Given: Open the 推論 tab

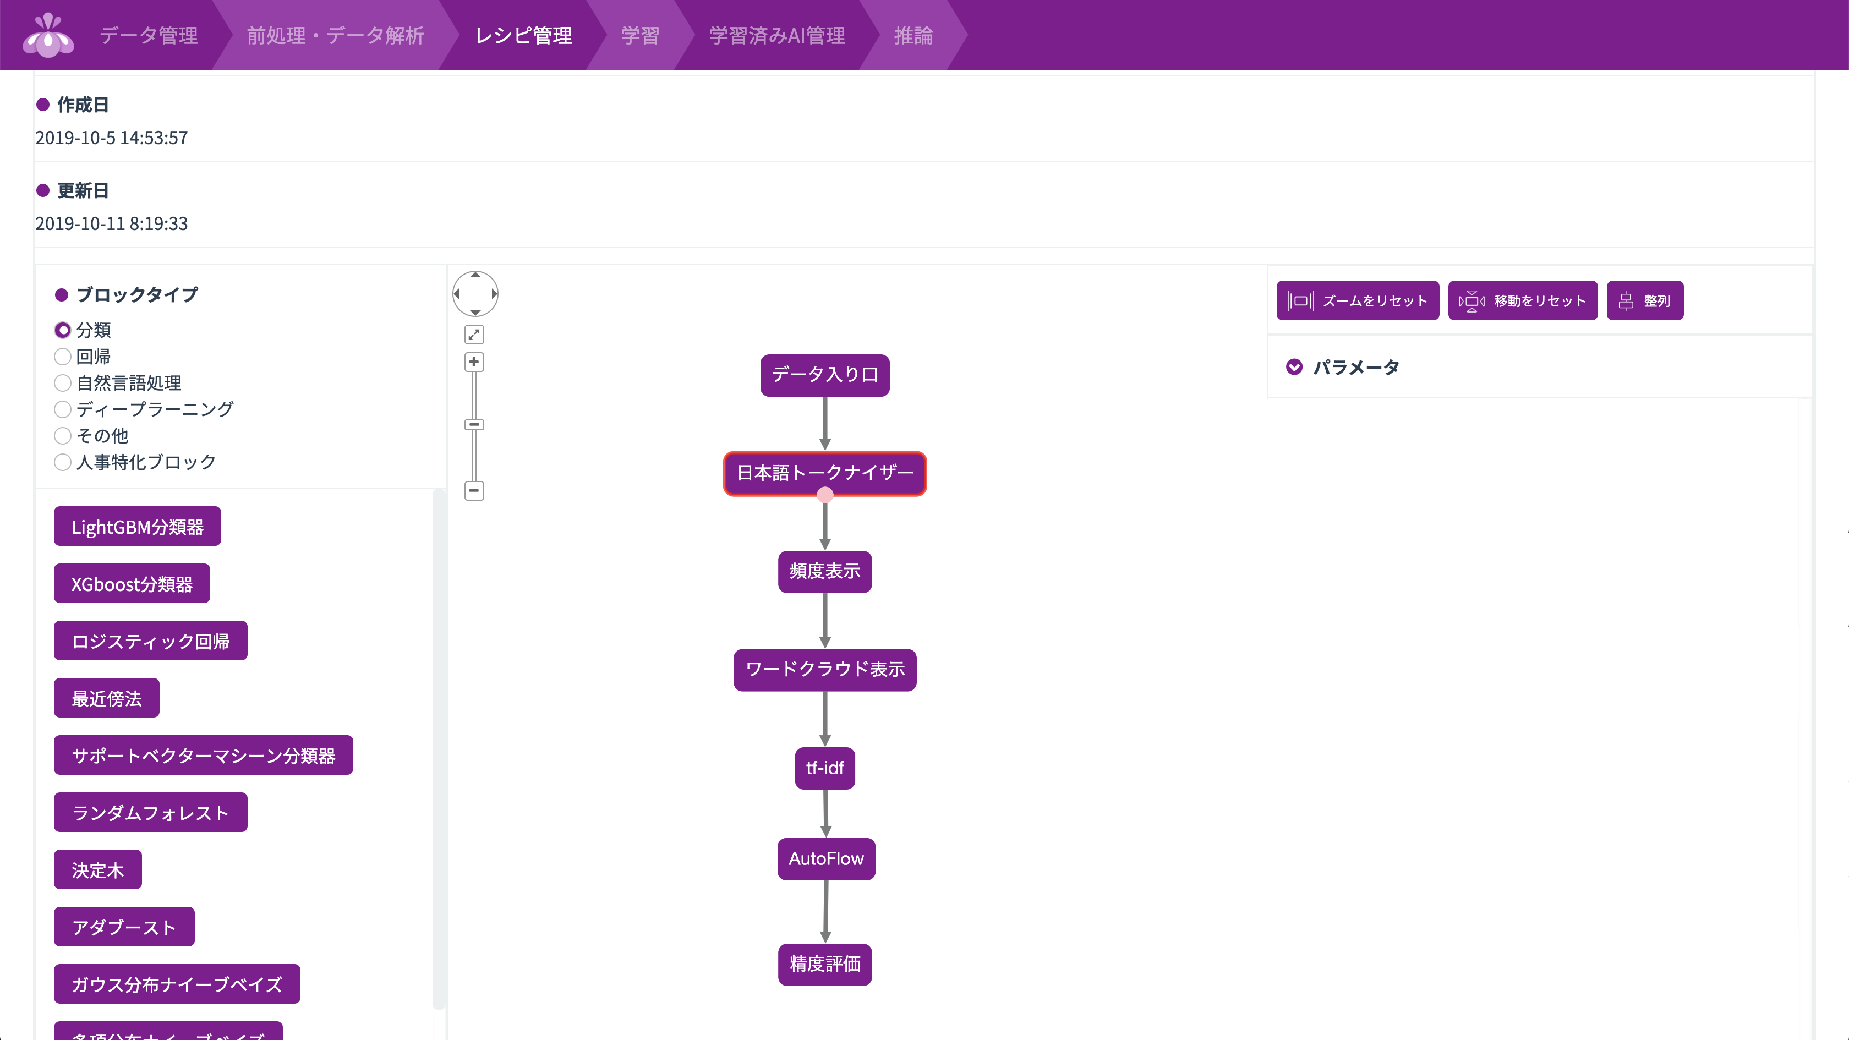Looking at the screenshot, I should pos(913,35).
